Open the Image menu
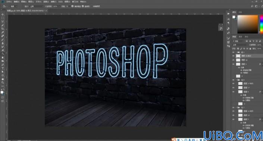This screenshot has height=141, width=263. pos(24,1)
